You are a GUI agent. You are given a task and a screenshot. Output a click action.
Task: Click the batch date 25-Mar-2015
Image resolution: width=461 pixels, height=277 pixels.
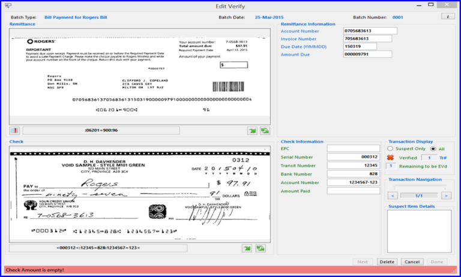[269, 17]
